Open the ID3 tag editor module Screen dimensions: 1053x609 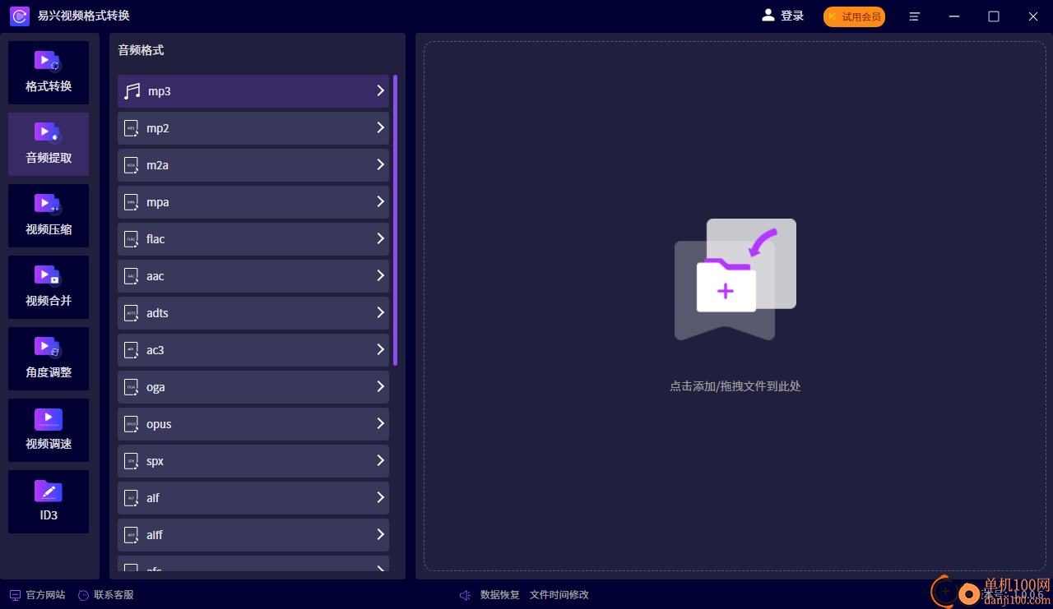point(49,501)
